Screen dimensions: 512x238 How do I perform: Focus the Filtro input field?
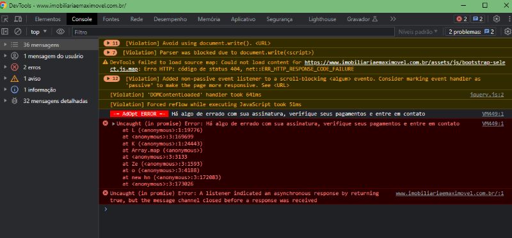point(233,32)
